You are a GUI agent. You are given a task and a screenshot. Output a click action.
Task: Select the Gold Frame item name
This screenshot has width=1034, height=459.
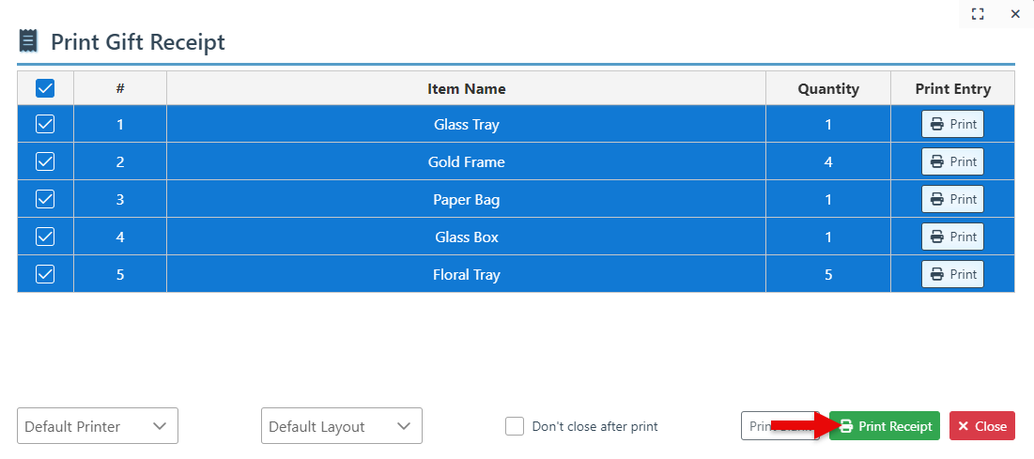[466, 161]
